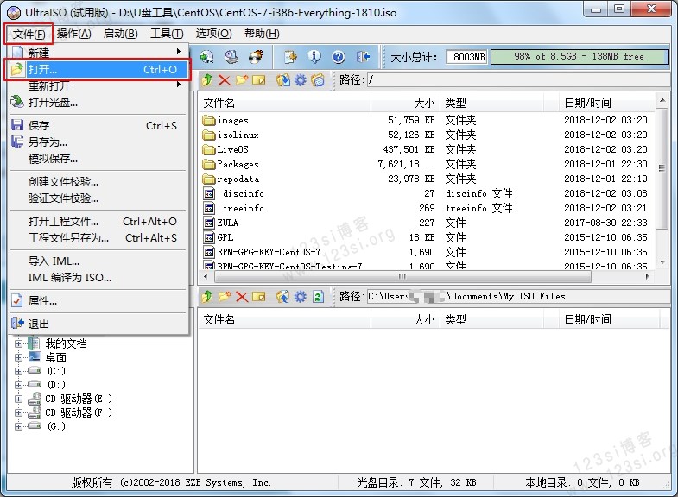Click the burn CD/DVD image flame icon
Image resolution: width=678 pixels, height=497 pixels.
(x=256, y=57)
